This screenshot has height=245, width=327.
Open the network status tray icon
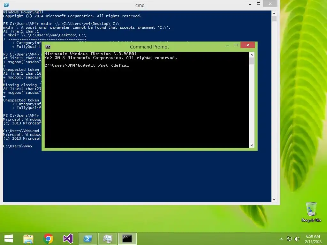(x=289, y=239)
